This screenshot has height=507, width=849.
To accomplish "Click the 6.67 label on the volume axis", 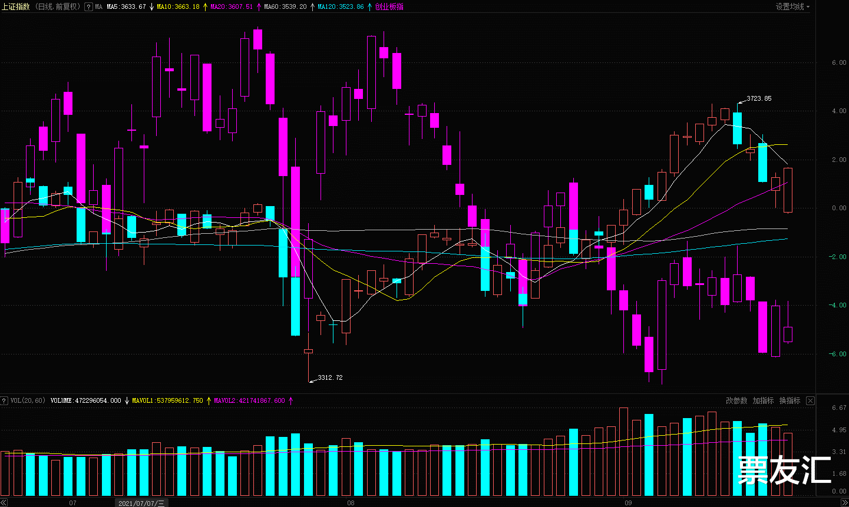I will (839, 407).
